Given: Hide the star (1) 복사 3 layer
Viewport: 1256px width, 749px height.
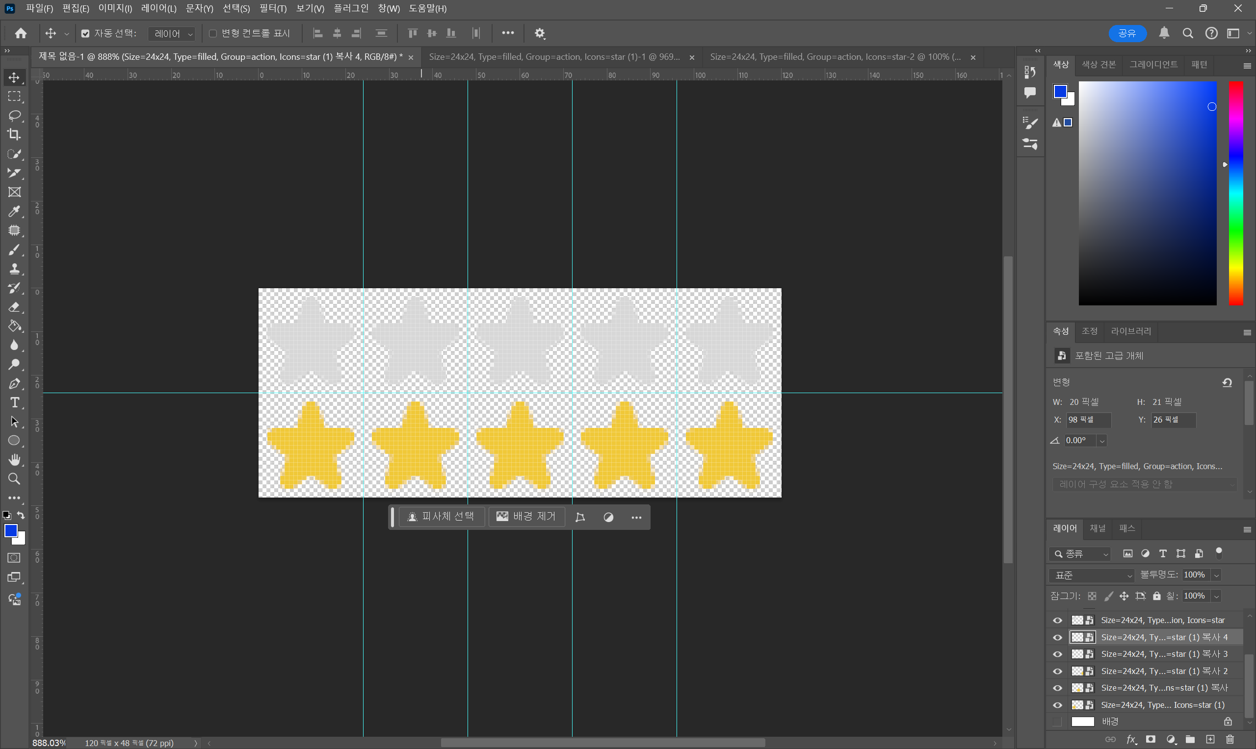Looking at the screenshot, I should click(1057, 654).
